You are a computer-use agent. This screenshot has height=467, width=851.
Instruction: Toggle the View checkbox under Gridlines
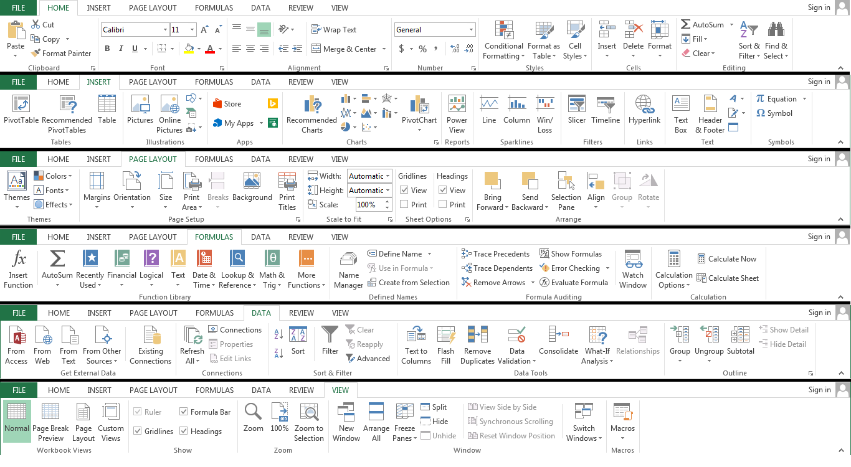tap(404, 191)
